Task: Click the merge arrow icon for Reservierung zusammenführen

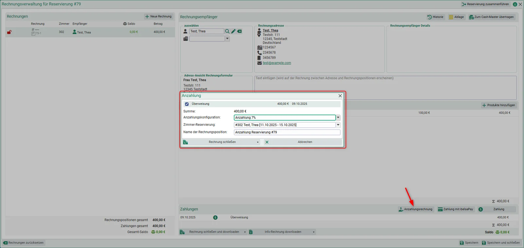Action: (464, 4)
